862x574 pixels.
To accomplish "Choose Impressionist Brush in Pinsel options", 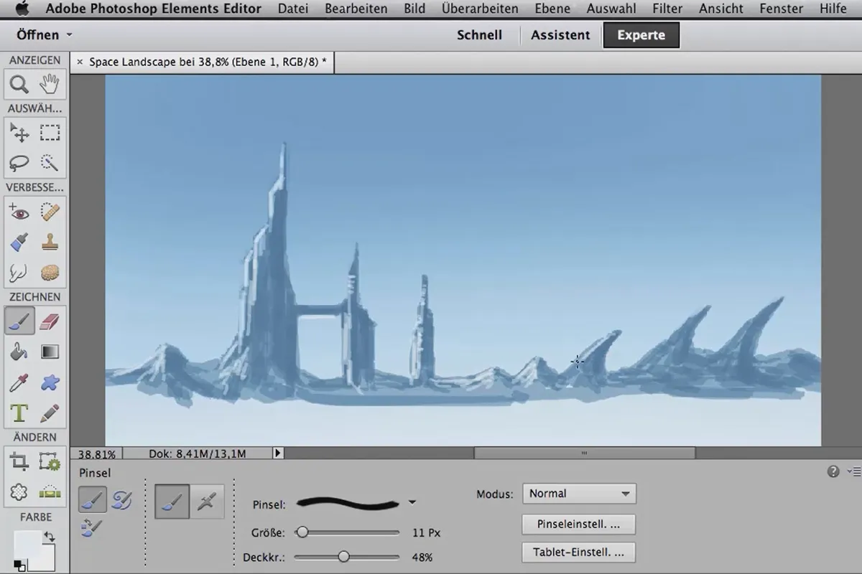I will 121,499.
